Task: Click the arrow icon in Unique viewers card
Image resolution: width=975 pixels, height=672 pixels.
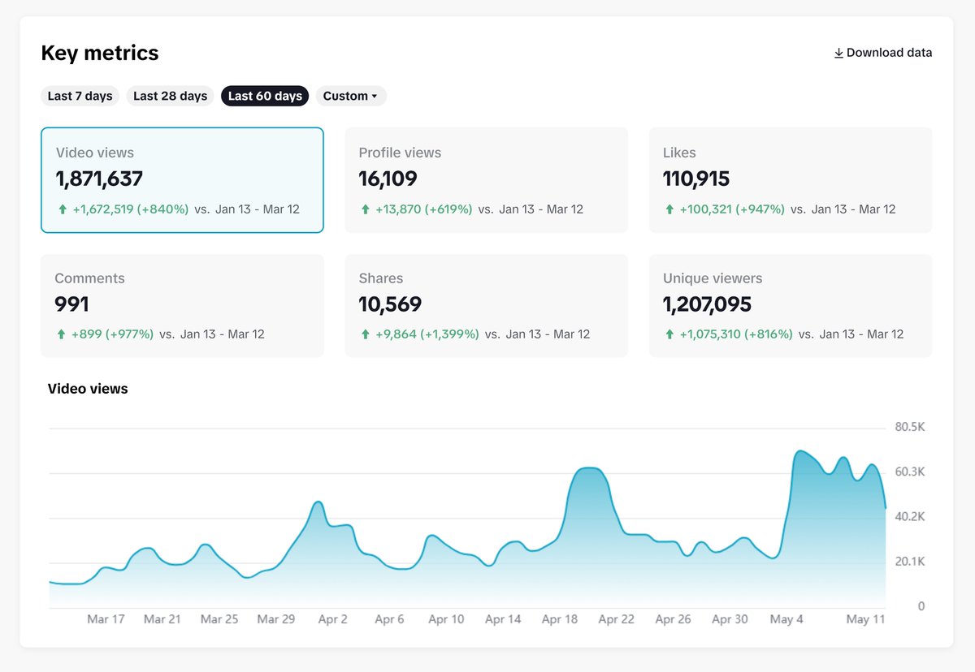Action: click(x=670, y=334)
